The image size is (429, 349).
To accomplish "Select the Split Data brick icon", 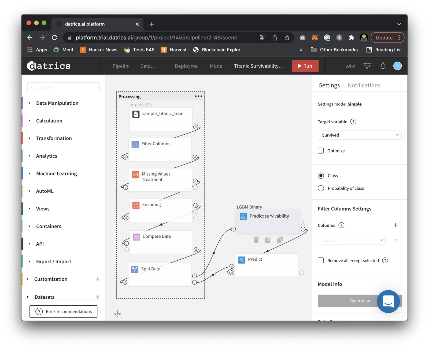I will pos(135,269).
